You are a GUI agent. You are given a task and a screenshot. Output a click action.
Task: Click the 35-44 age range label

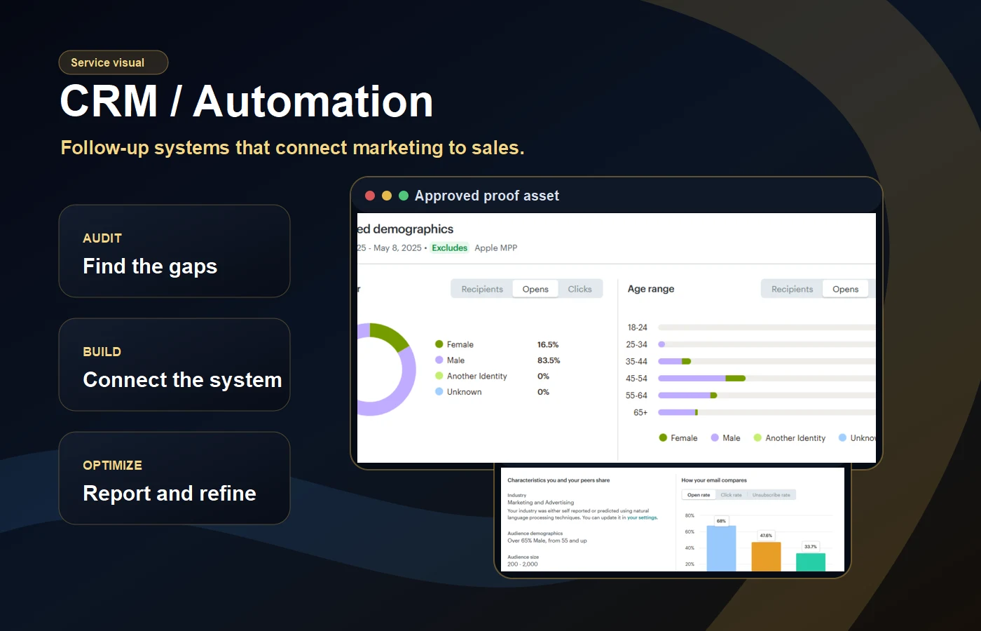[x=636, y=361]
